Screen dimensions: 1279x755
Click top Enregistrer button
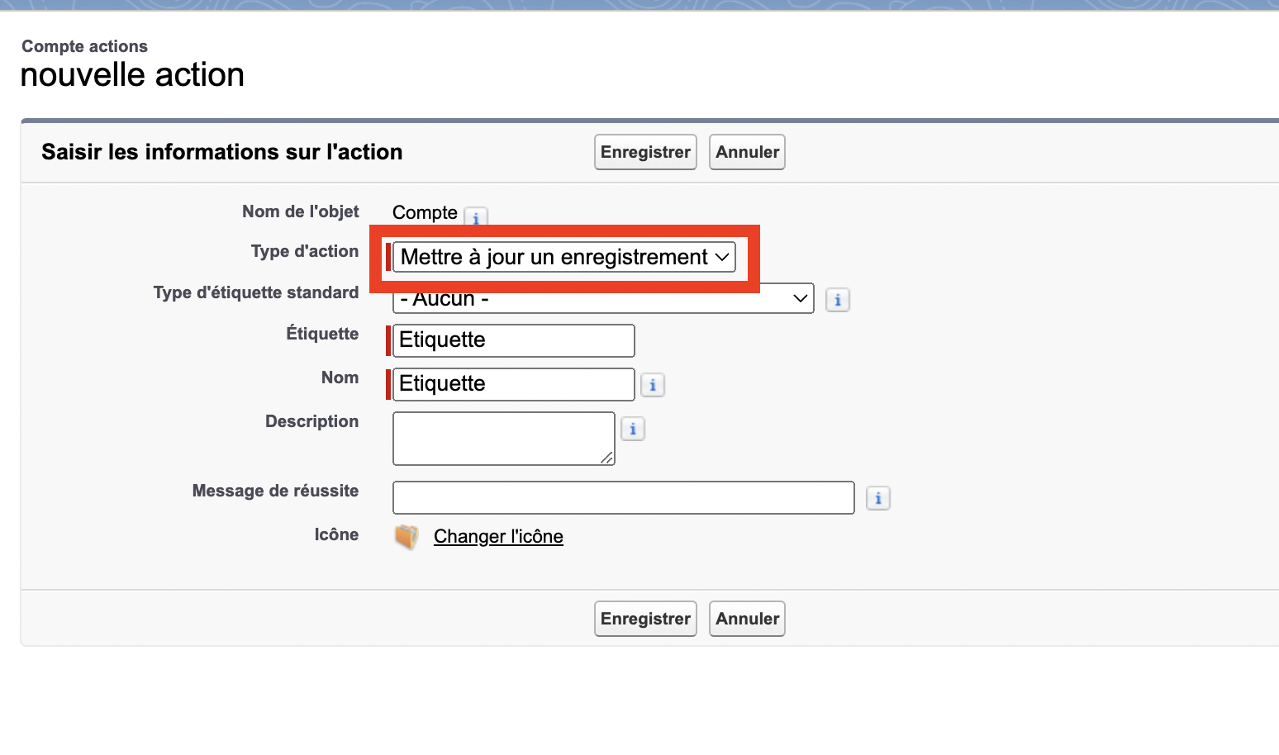click(645, 152)
